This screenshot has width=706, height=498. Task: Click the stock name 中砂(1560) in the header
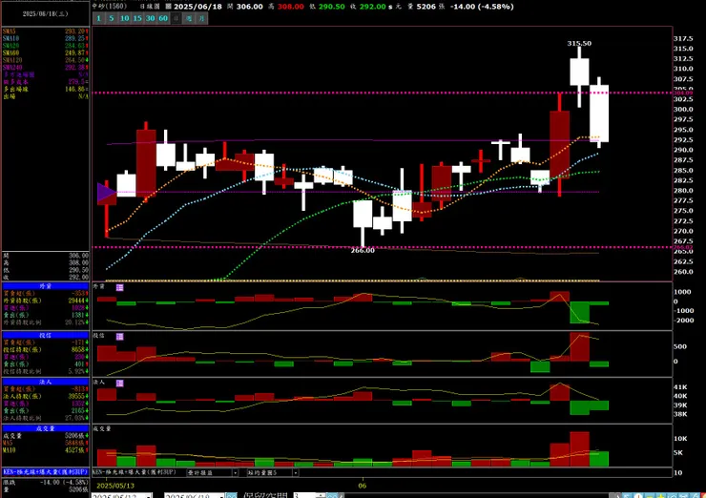coord(110,7)
